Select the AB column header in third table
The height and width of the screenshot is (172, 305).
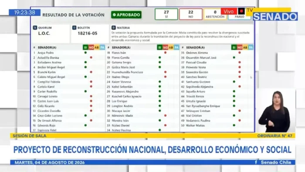[x=245, y=47]
